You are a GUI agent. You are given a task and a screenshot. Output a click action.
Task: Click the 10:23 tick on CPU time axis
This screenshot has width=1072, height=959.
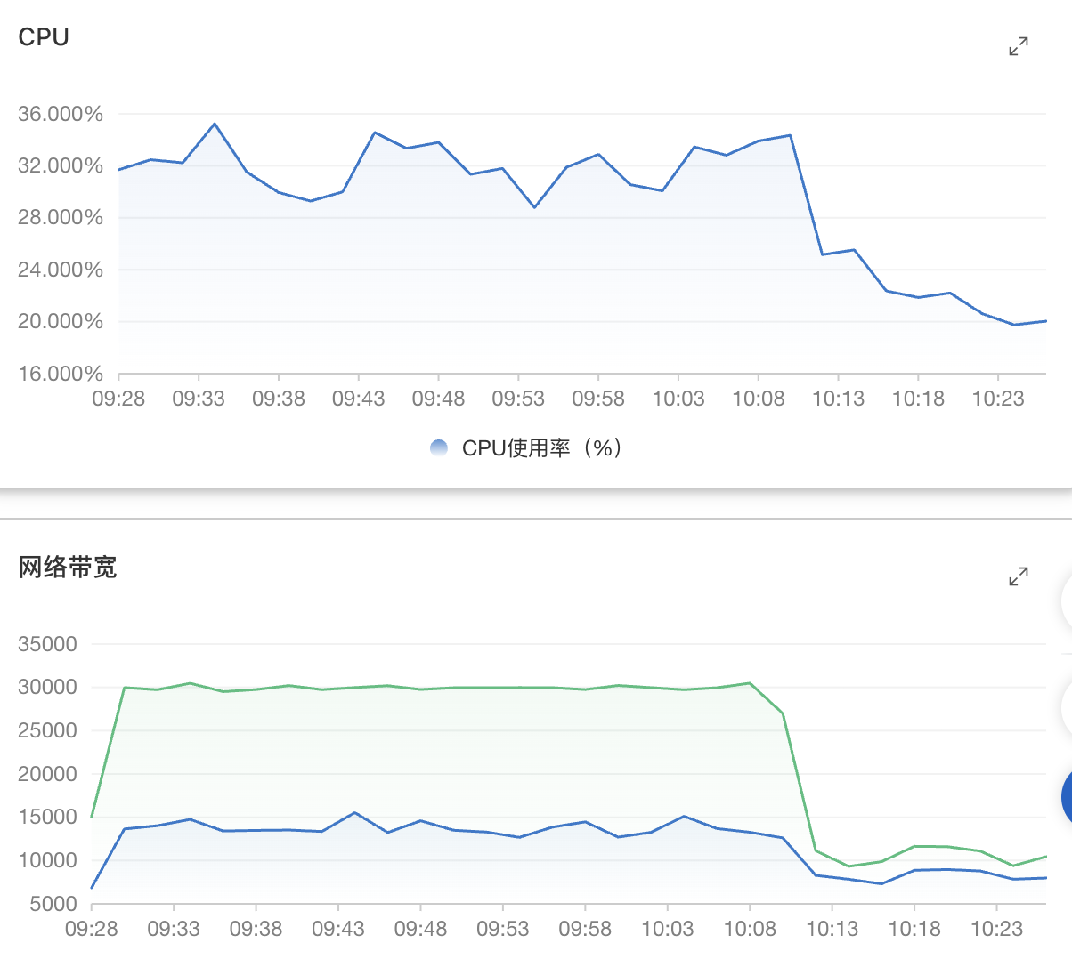coord(998,399)
